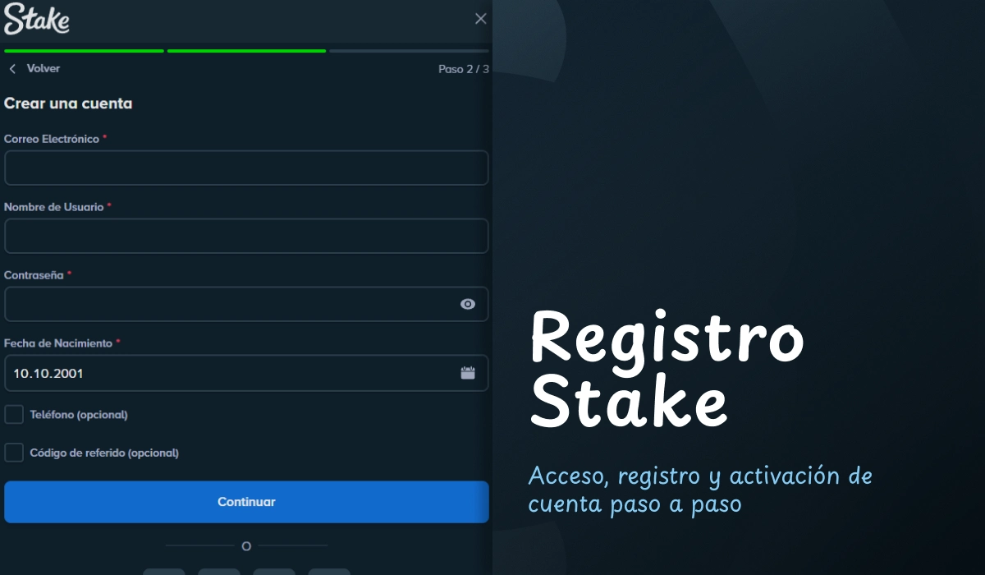
Task: Click the Paso 2 / 3 text
Action: [x=464, y=70]
